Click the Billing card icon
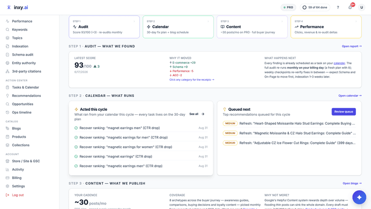The height and width of the screenshot is (209, 371). click(x=8, y=178)
